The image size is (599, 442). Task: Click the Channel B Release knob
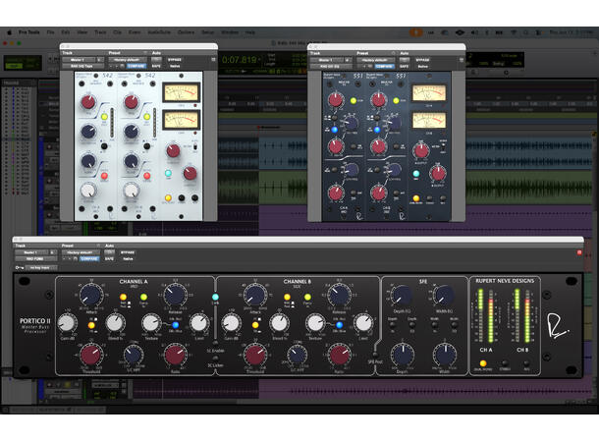[x=339, y=296]
